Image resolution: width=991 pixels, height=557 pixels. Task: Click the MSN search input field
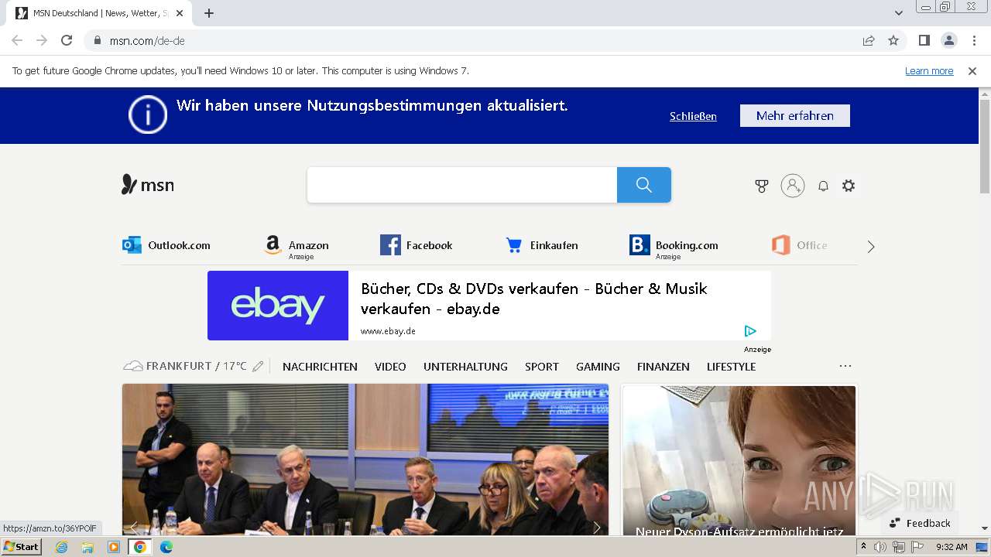pos(462,185)
